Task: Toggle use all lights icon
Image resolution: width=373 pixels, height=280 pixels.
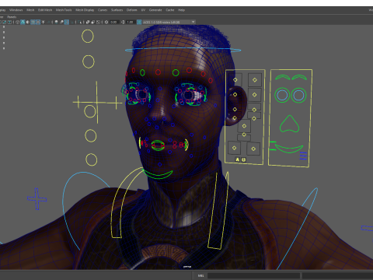Action: [43, 22]
